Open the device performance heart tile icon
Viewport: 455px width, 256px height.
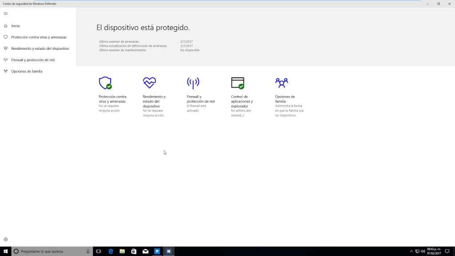tap(149, 83)
